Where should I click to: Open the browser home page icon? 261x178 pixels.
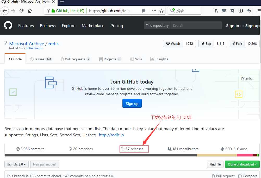click(30, 11)
